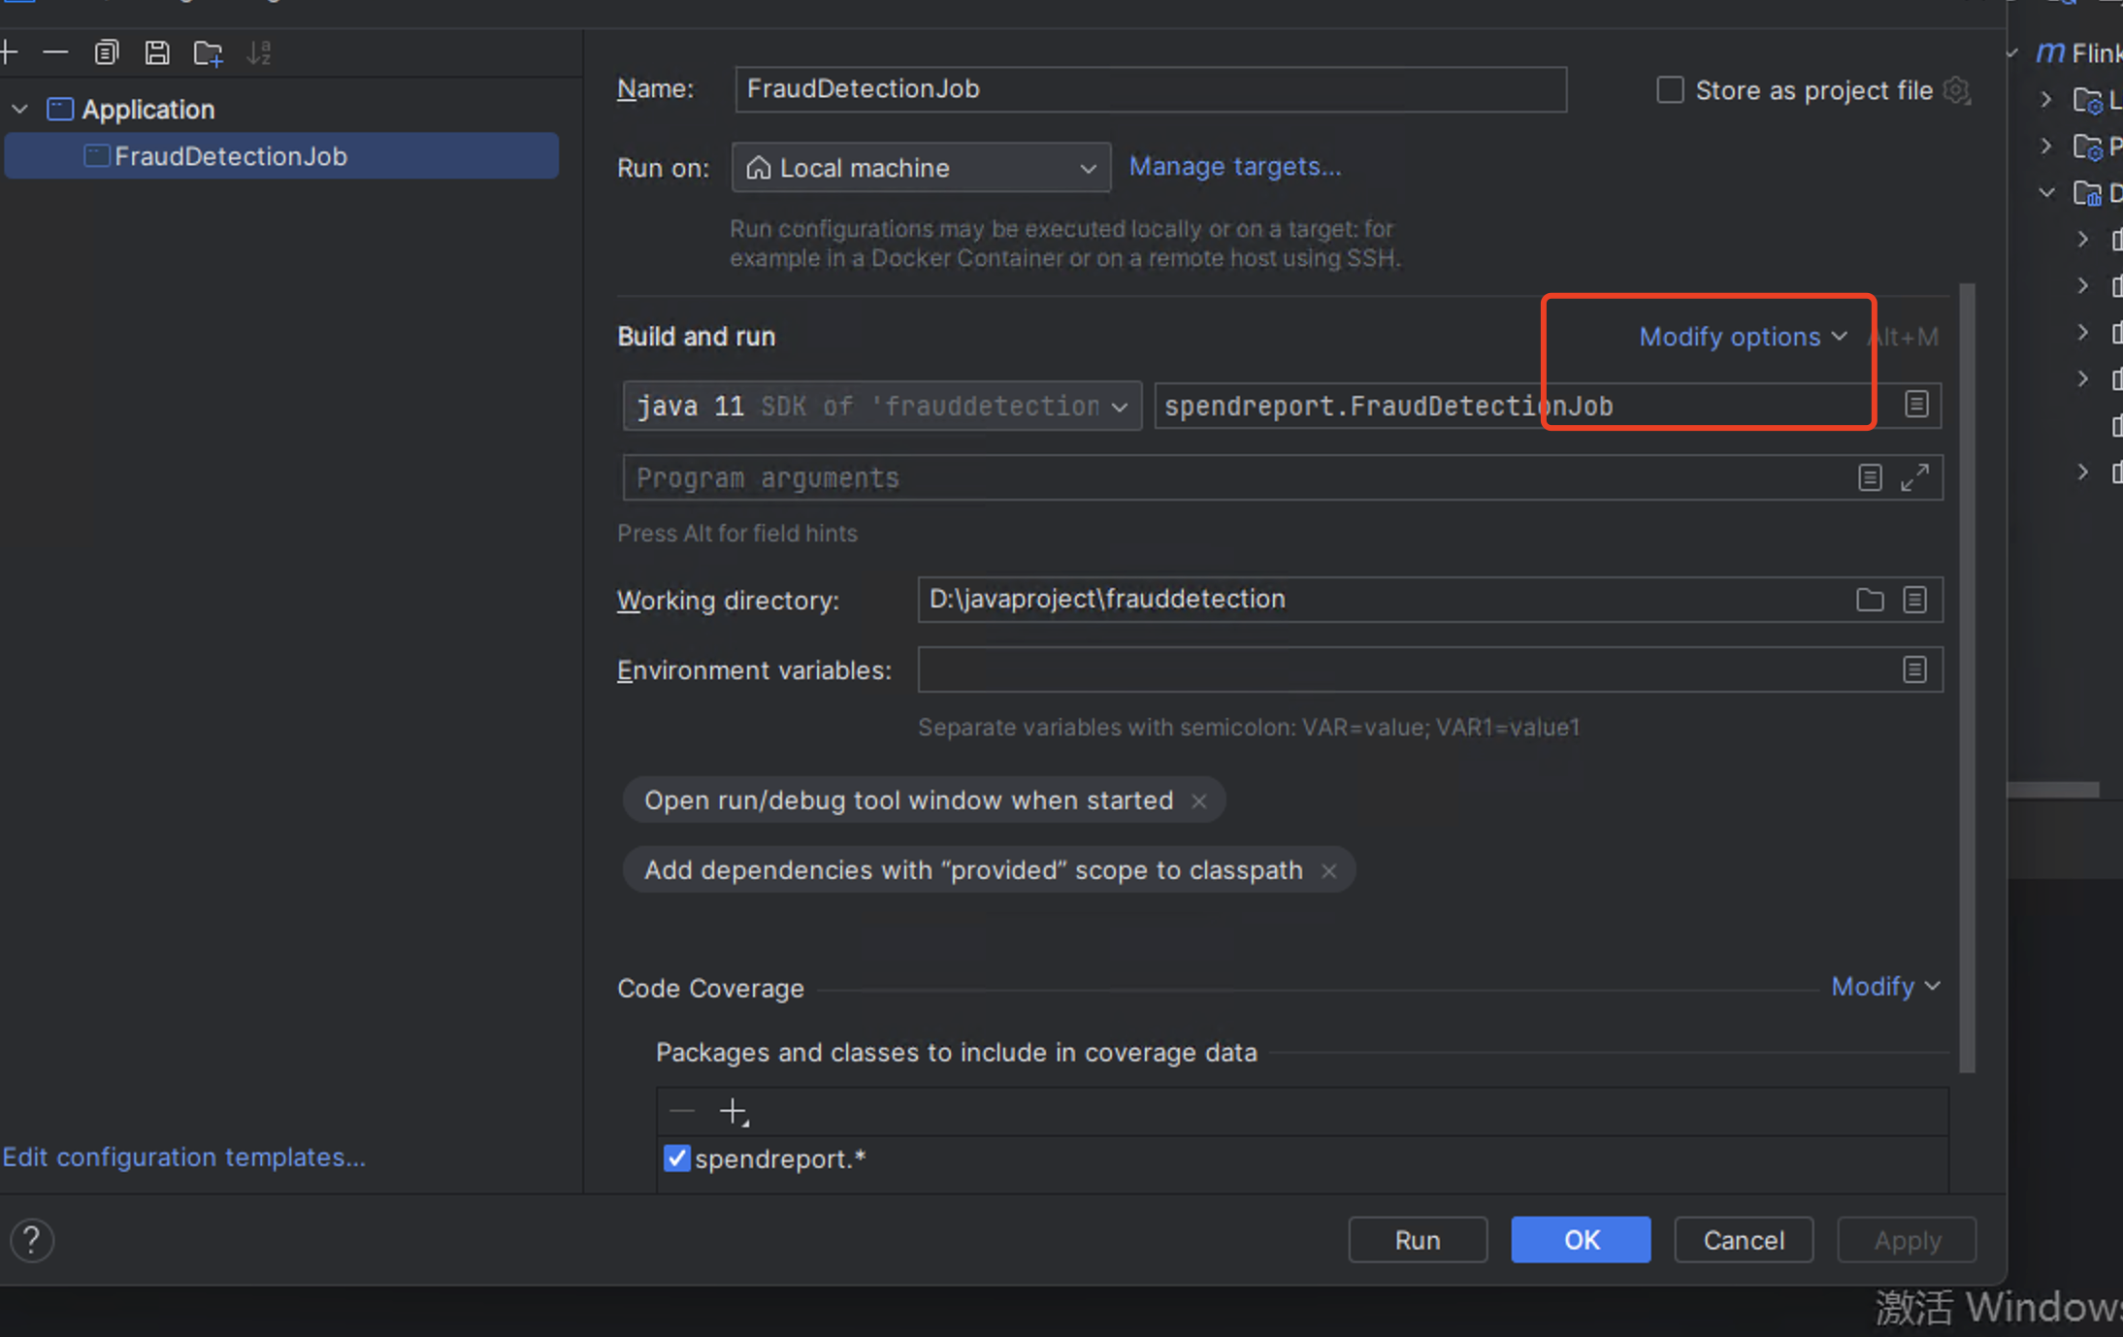Open the java 11 SDK dropdown
The image size is (2123, 1337).
(881, 406)
